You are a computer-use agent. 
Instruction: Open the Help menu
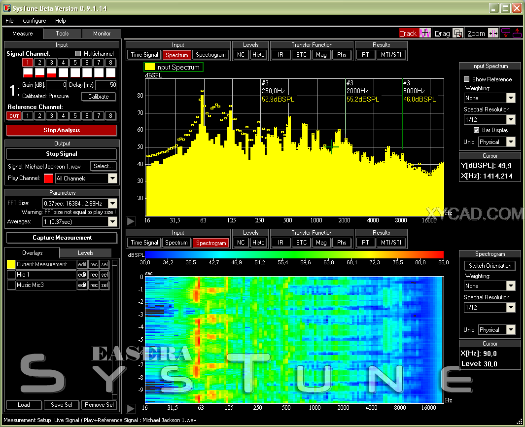click(x=60, y=21)
